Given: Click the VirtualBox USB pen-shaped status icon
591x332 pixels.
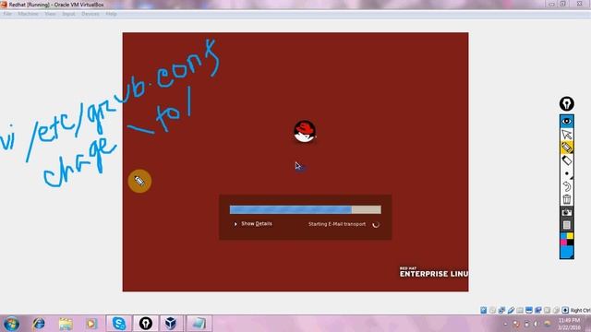Looking at the screenshot, I should click(511, 310).
